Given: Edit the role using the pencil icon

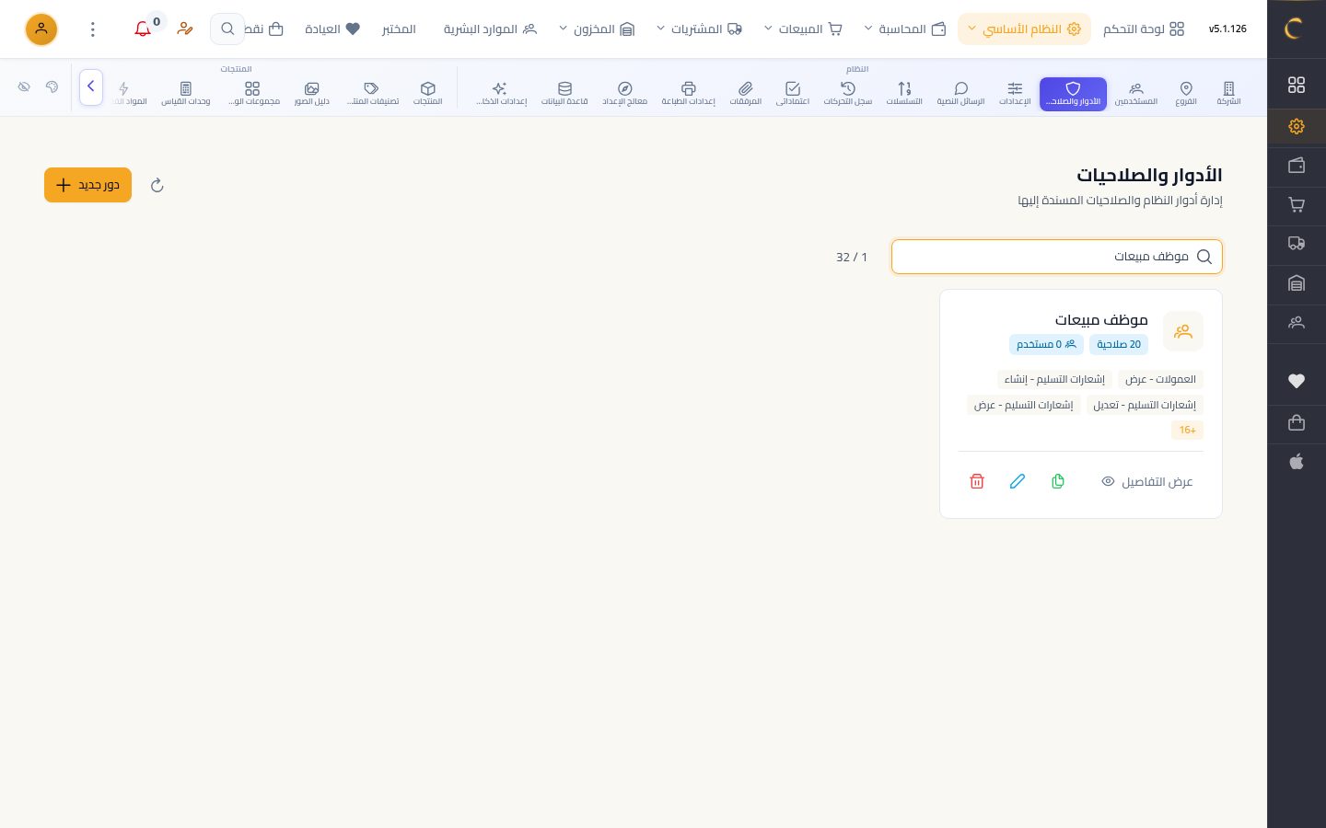Looking at the screenshot, I should (1018, 481).
